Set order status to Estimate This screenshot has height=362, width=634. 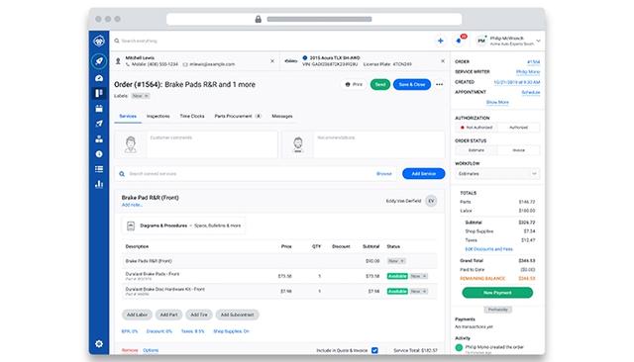(476, 150)
